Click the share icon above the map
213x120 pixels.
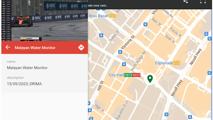tap(186, 2)
